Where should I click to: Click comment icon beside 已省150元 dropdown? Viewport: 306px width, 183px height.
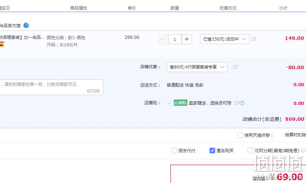pos(254,39)
